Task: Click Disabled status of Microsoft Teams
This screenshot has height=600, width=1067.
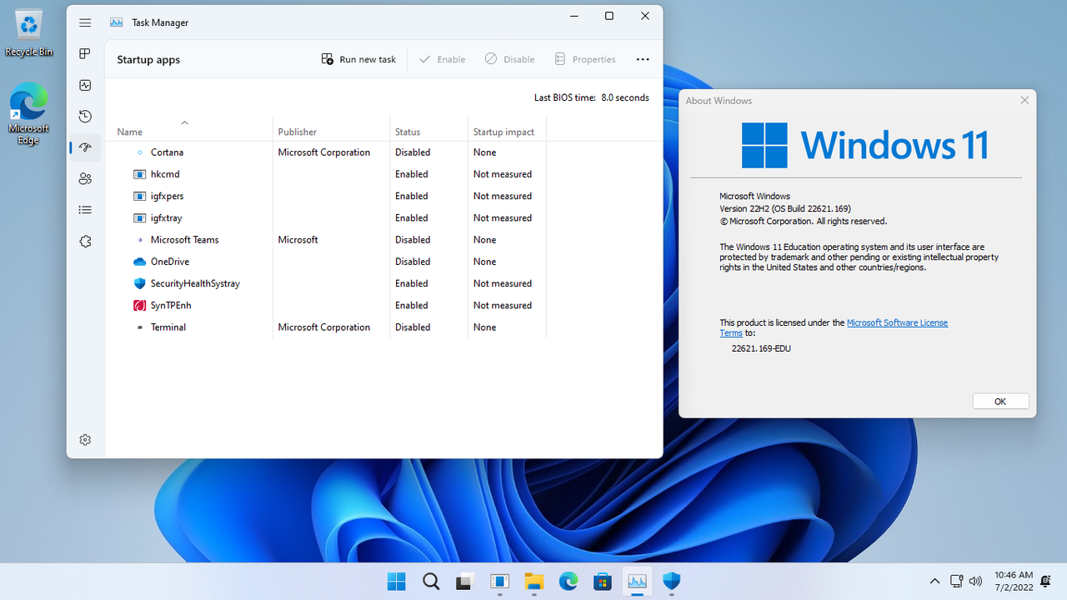Action: pos(413,240)
